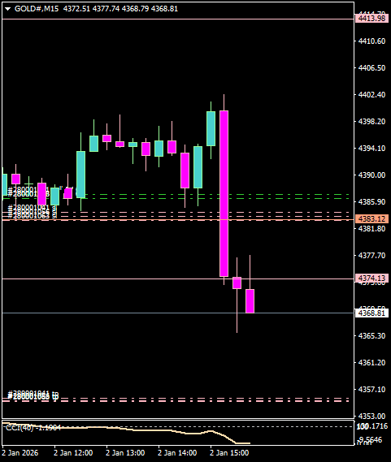Select the 2 Jan 2026 date label
The image size is (391, 462).
pyautogui.click(x=20, y=452)
